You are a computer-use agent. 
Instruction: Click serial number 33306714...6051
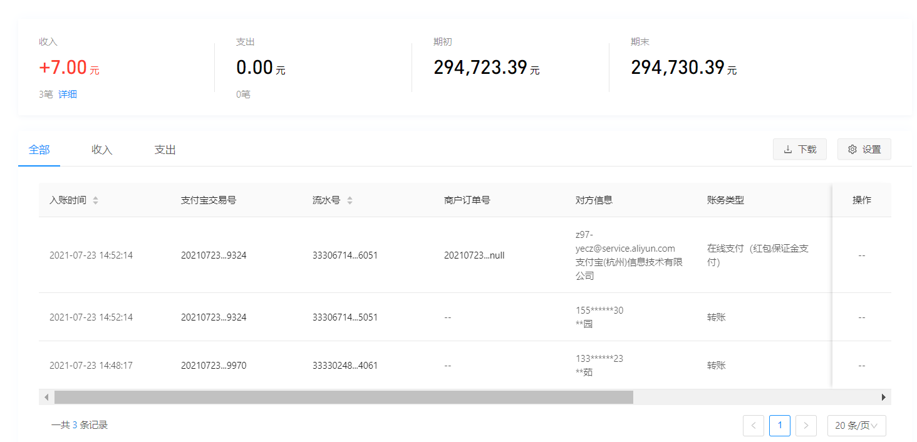click(x=345, y=255)
